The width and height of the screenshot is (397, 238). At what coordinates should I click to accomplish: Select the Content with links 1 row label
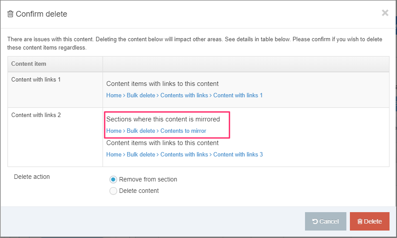pos(36,80)
